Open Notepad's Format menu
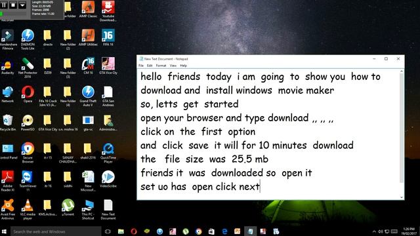 [x=161, y=66]
